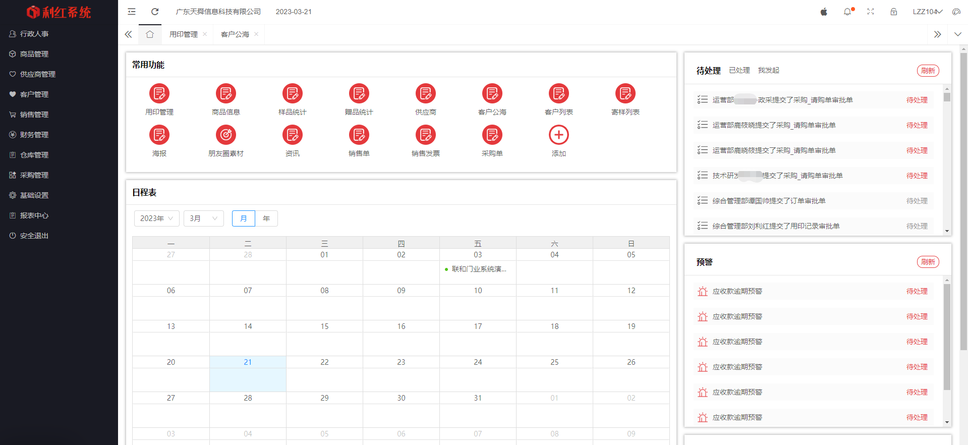The width and height of the screenshot is (968, 445).
Task: Open the 朋友圈素材 shortcut icon
Action: click(226, 135)
